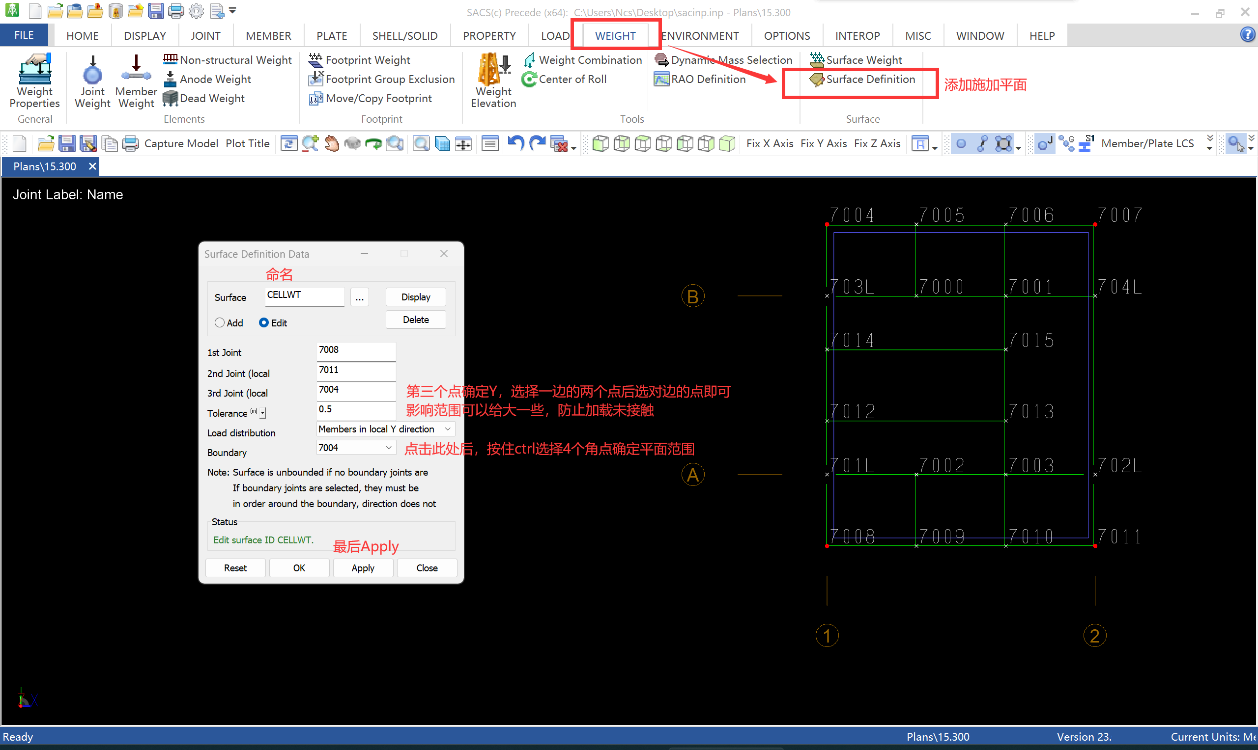This screenshot has width=1258, height=750.
Task: Open the PROPERTY ribbon tab
Action: pyautogui.click(x=488, y=36)
